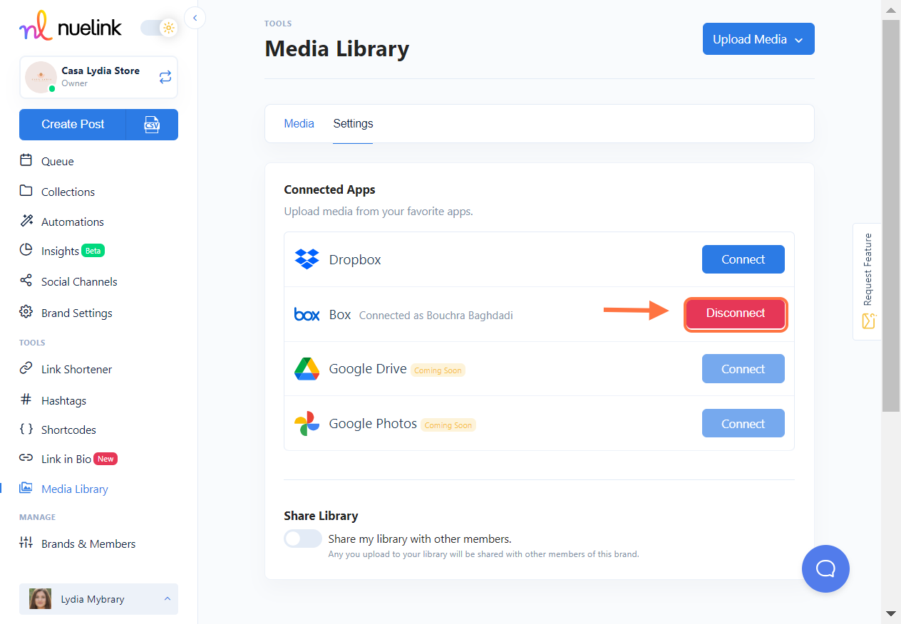901x624 pixels.
Task: Go to Collections page
Action: [68, 192]
